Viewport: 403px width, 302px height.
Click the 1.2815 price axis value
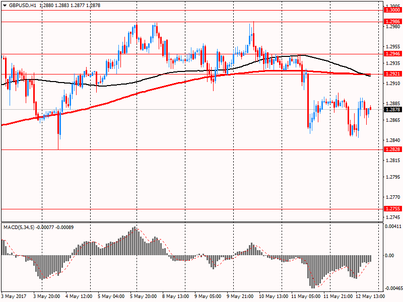point(393,161)
